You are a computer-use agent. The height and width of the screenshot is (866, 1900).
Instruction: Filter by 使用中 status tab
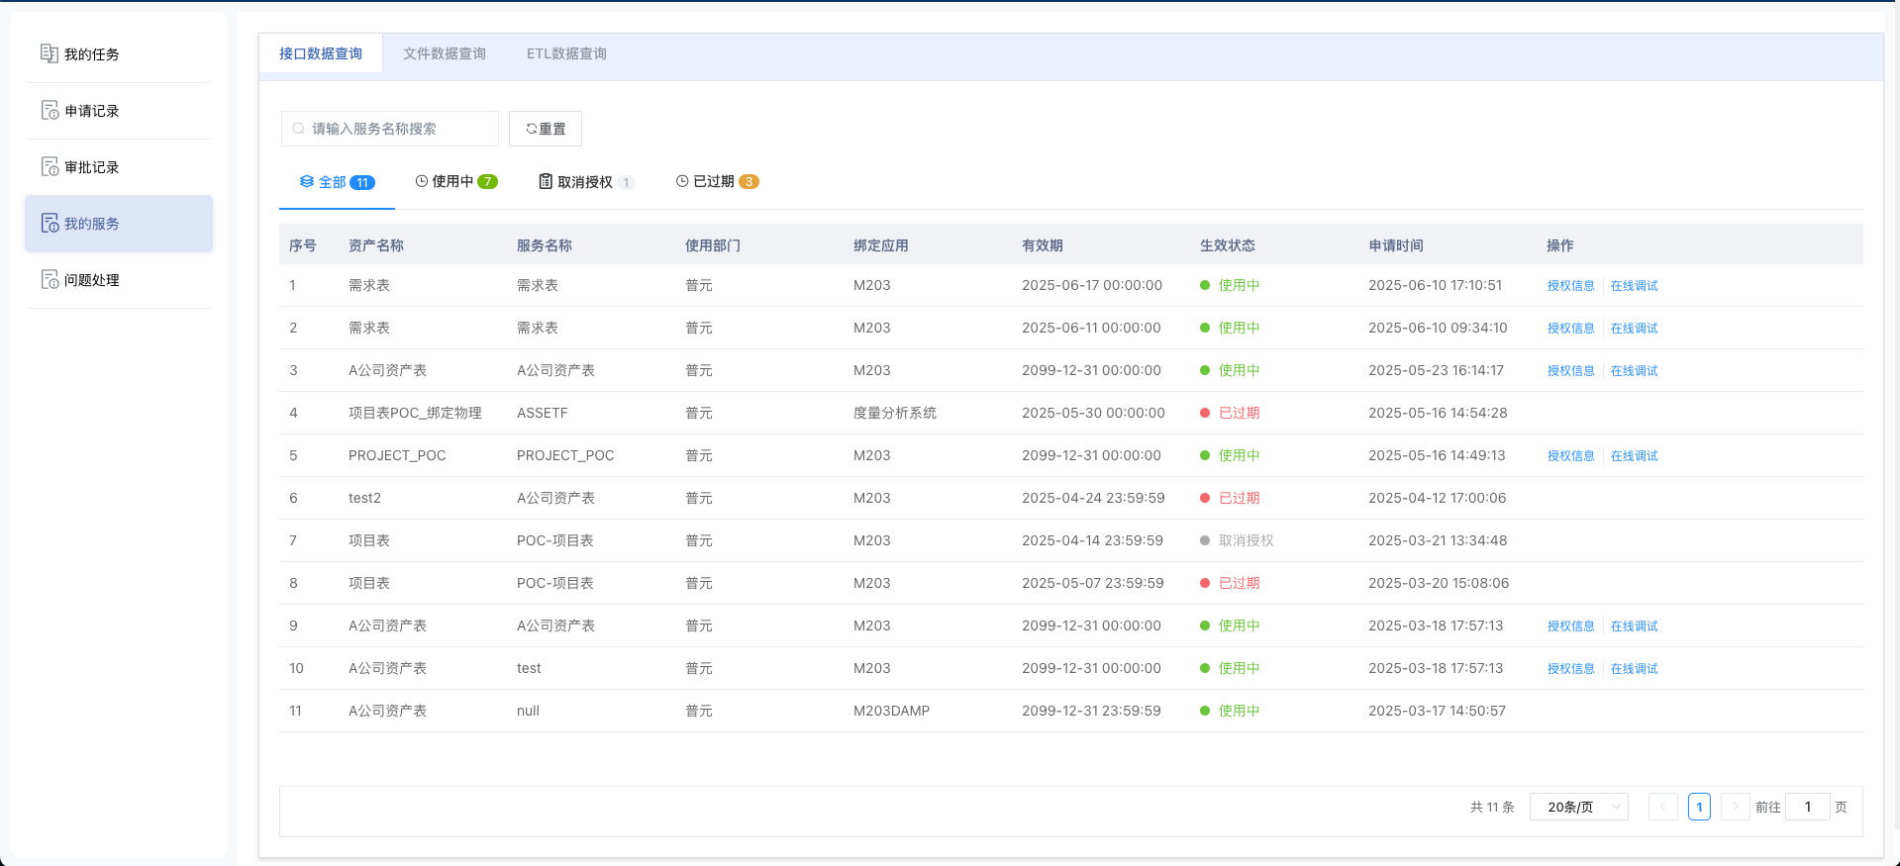point(455,181)
